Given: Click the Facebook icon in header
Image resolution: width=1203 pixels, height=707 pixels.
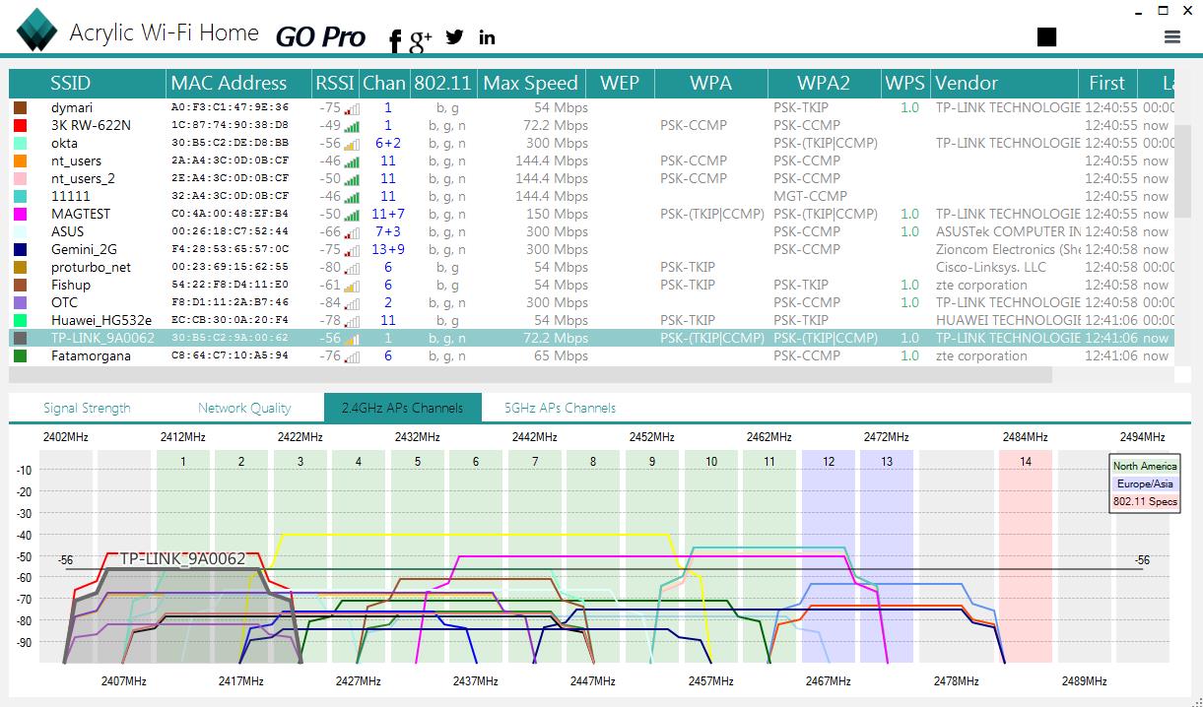Looking at the screenshot, I should 395,39.
